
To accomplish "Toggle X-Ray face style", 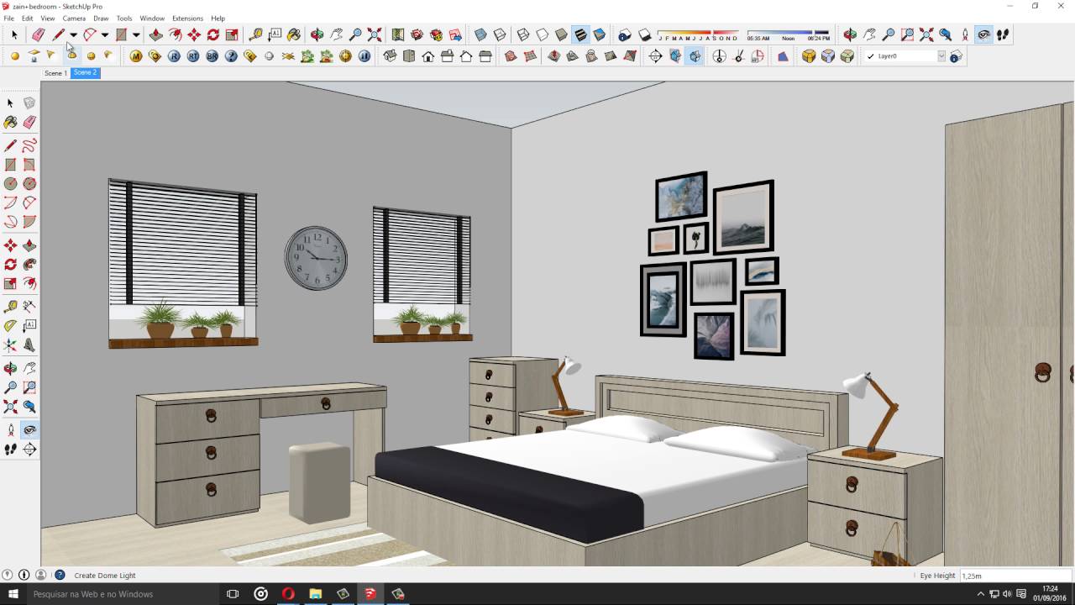I will coord(480,34).
